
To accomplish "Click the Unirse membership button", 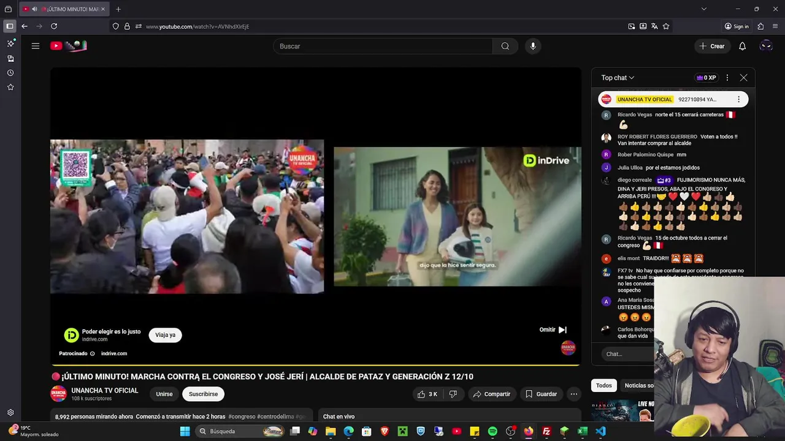I will (x=164, y=394).
